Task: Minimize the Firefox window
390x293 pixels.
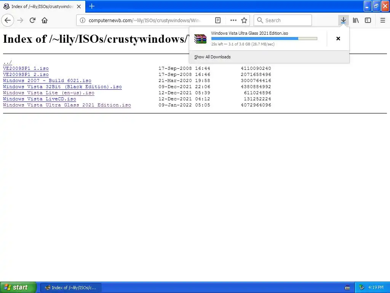Action: point(368,6)
